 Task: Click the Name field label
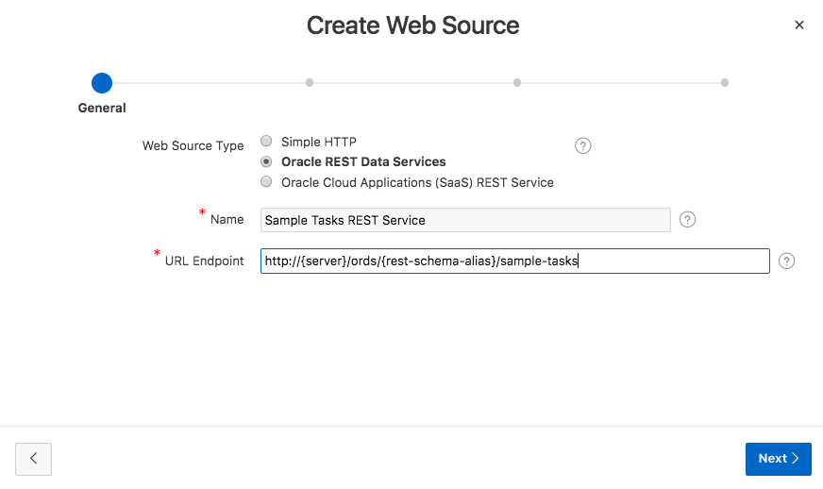tap(227, 219)
